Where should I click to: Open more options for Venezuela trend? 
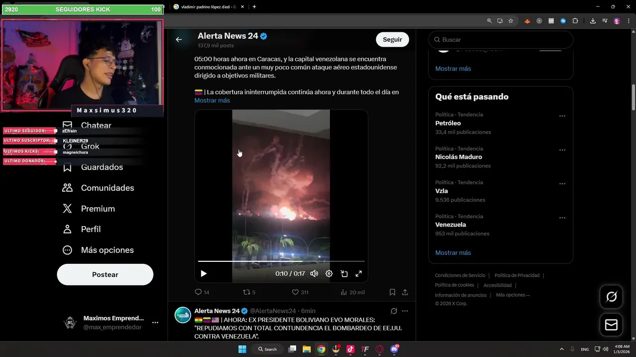tap(562, 218)
